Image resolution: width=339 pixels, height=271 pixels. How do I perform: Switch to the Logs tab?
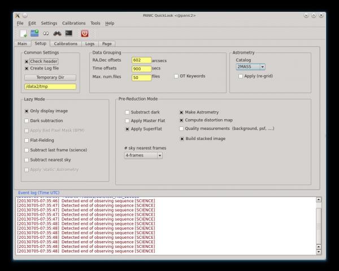coord(90,43)
